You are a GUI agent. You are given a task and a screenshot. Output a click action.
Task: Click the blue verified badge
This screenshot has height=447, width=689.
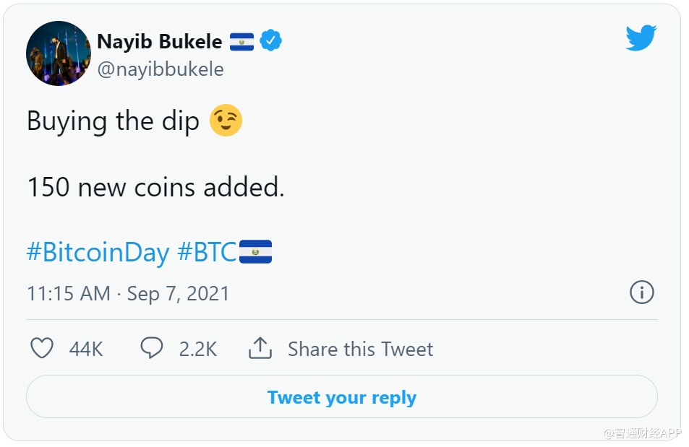pyautogui.click(x=270, y=41)
